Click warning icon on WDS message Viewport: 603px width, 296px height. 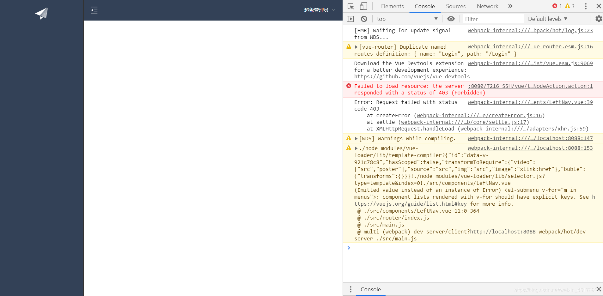pos(349,138)
